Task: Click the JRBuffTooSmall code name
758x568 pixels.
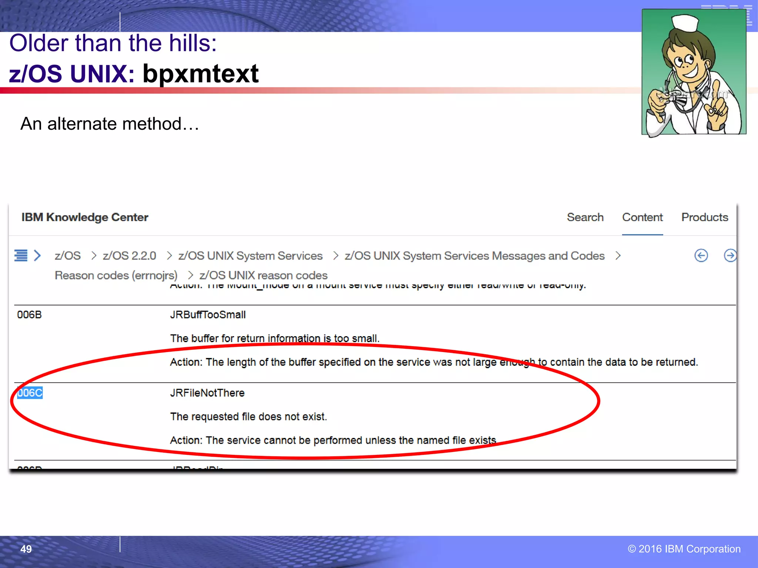Action: click(x=208, y=315)
